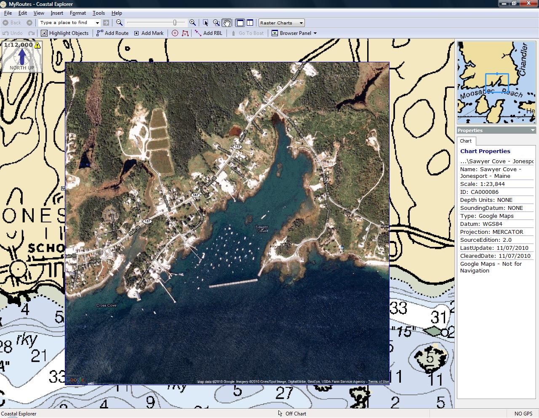Screen dimensions: 539x418
Task: Click the red delete route icon
Action: [x=185, y=33]
